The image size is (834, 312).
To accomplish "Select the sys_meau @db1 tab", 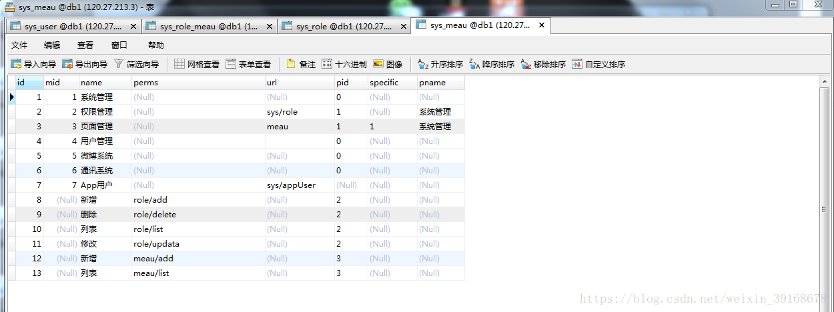I will [x=481, y=25].
